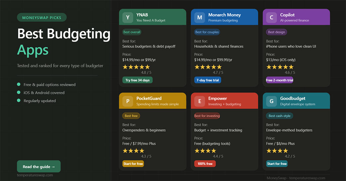Click the PocketGuard card title

(x=149, y=98)
